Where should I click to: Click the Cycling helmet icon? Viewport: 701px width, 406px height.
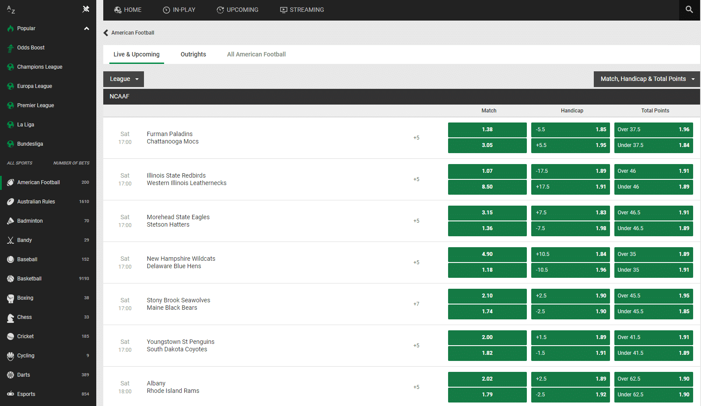point(11,356)
